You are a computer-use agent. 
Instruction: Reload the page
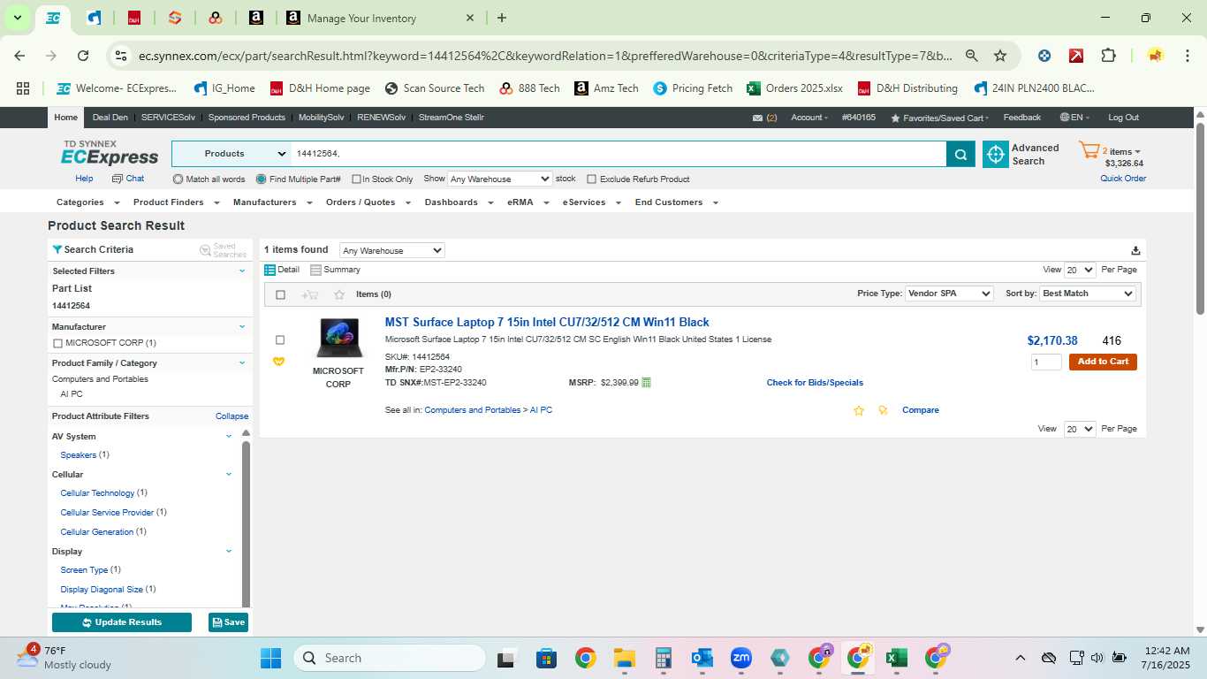83,56
